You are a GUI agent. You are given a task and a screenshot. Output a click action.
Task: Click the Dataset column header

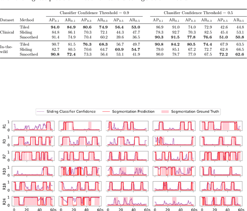click(x=7, y=20)
